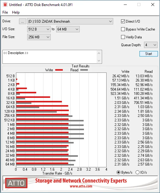Click the Description scrollbar down arrow
The image size is (160, 193).
click(99, 60)
